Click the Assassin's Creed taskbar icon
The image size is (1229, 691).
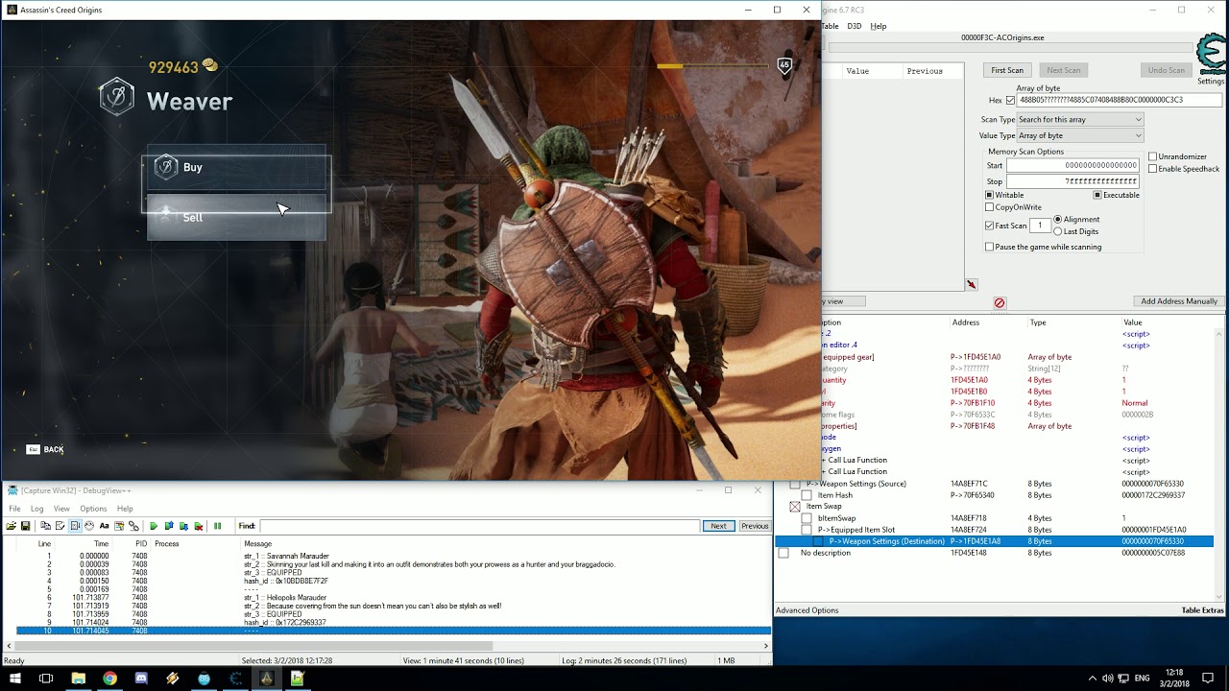266,679
